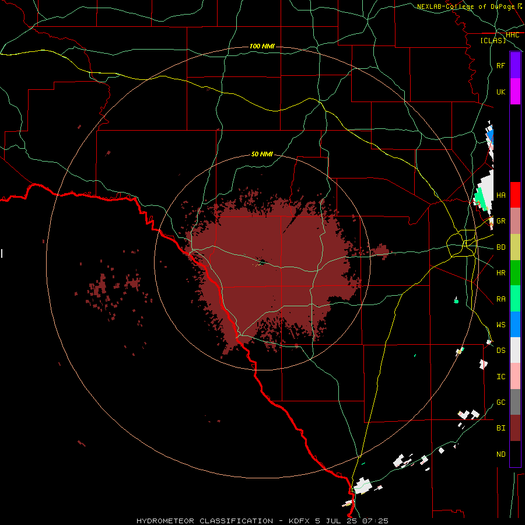This screenshot has width=525, height=525.
Task: Click the UK legend label
Action: coord(501,92)
